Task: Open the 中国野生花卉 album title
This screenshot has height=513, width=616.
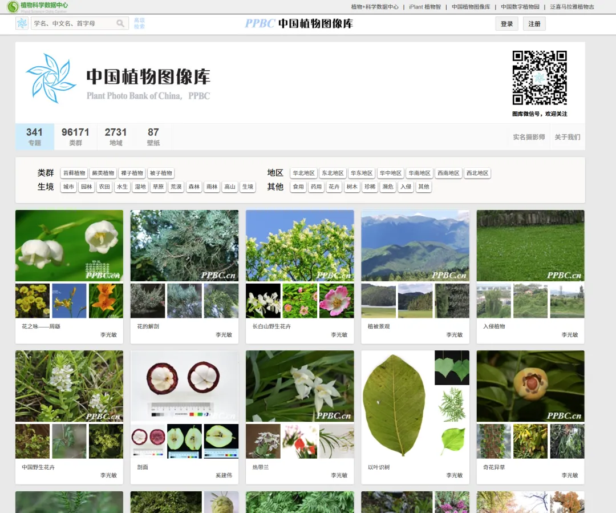Action: [39, 467]
